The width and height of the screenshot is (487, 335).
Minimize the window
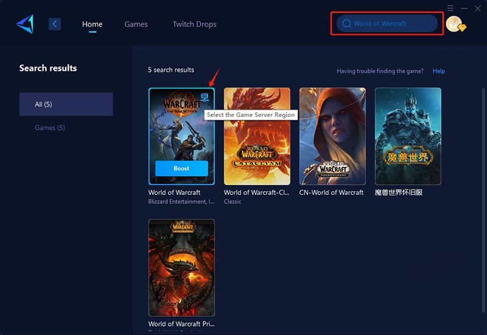[x=464, y=8]
